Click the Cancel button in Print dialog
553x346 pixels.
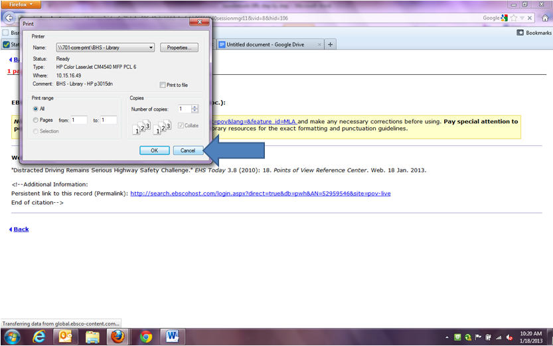click(188, 150)
